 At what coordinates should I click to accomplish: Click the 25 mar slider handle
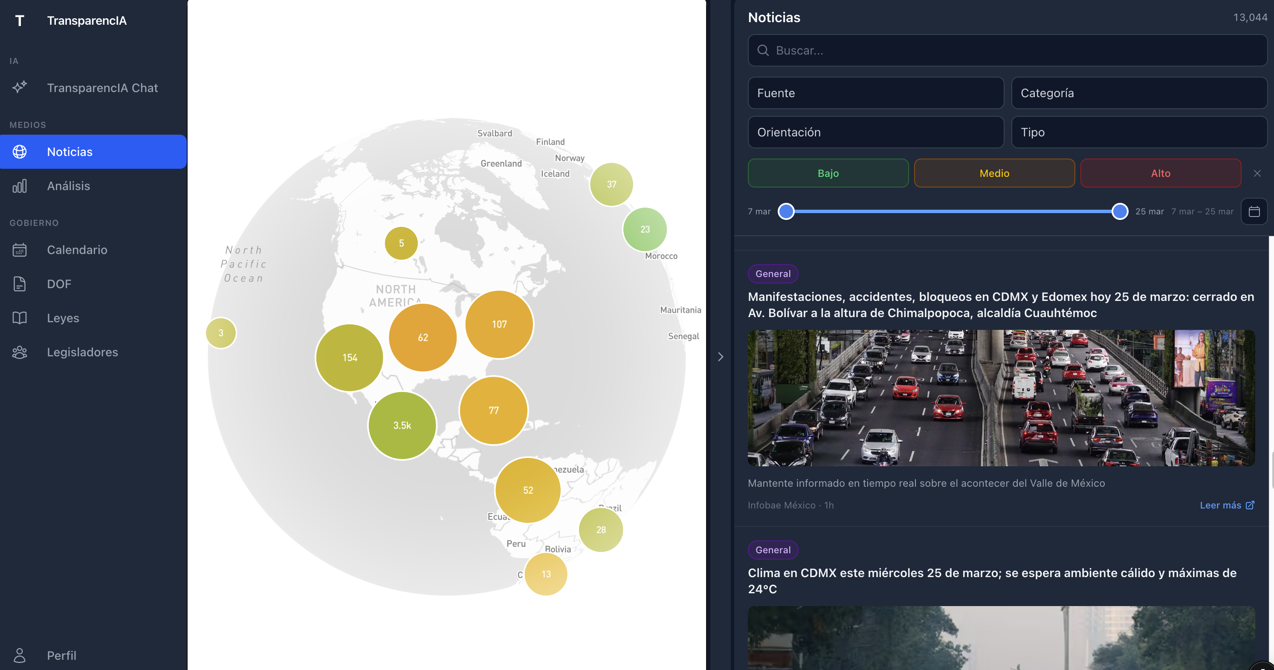tap(1120, 212)
